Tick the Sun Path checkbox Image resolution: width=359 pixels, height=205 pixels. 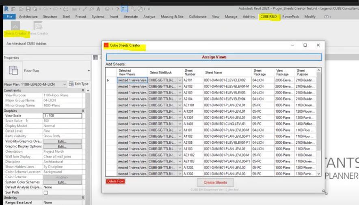tap(46, 193)
